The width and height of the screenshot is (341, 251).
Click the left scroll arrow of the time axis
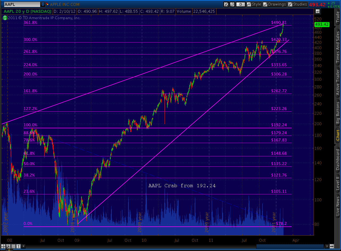click(24, 246)
